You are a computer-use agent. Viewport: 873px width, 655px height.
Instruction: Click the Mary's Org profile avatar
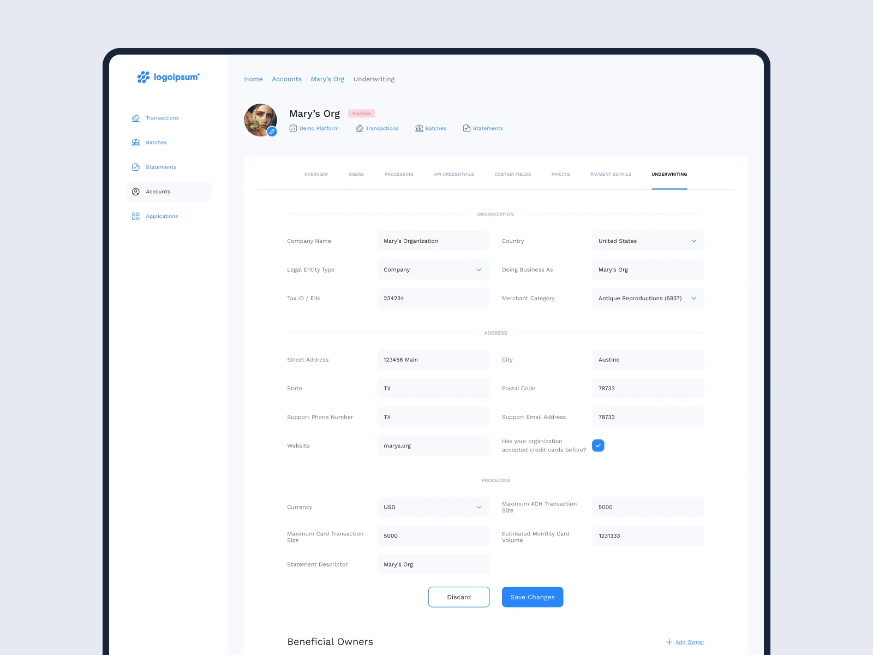coord(260,120)
